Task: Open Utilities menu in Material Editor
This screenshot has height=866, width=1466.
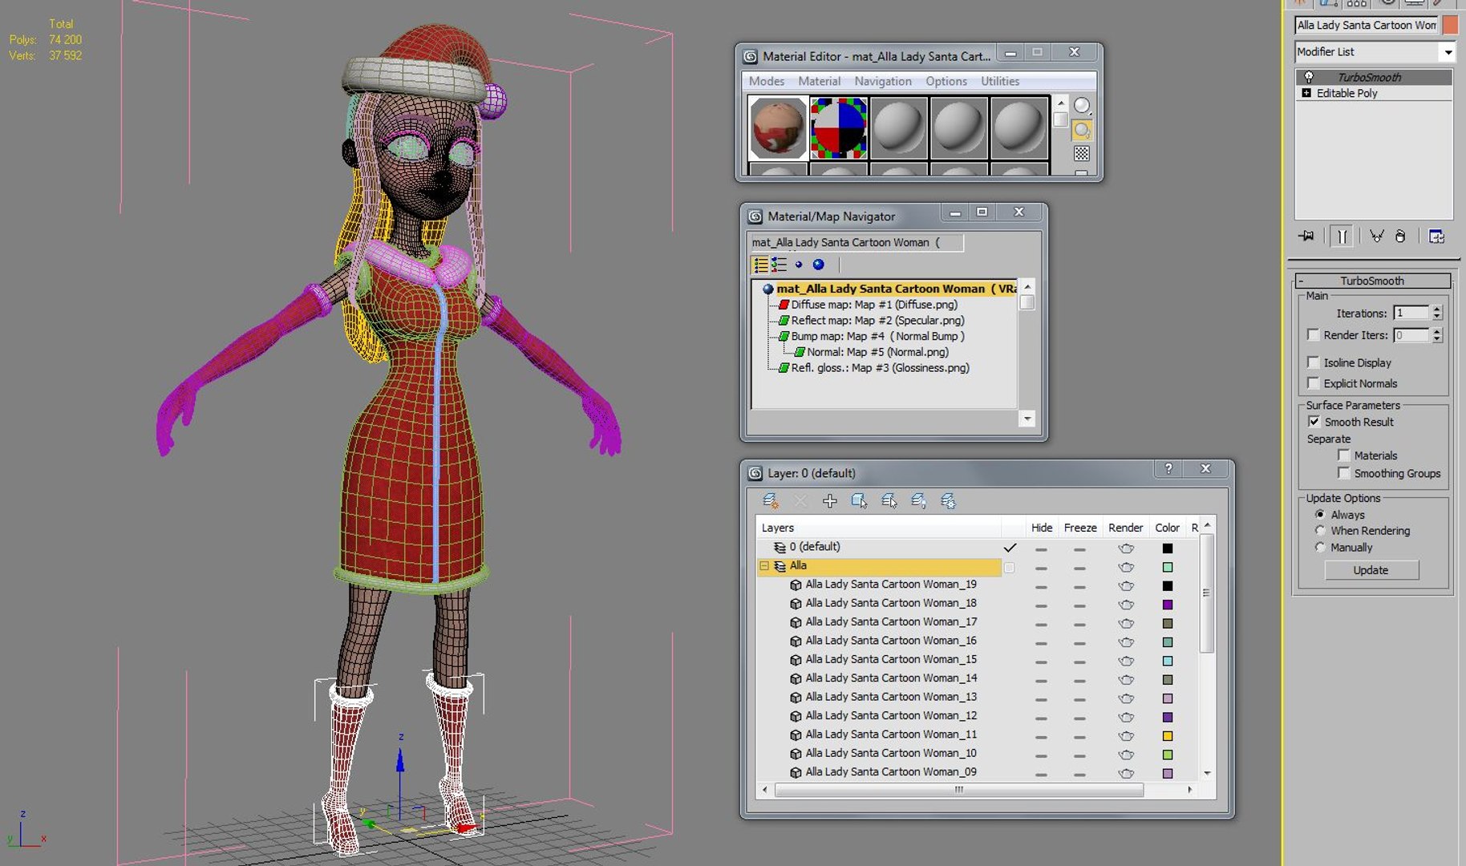Action: pyautogui.click(x=1000, y=81)
